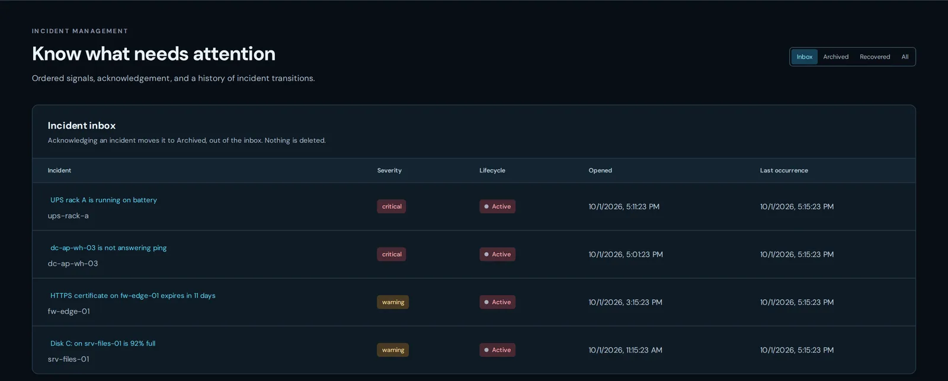The width and height of the screenshot is (948, 381).
Task: Click Active status pill for ups-rack-a
Action: (497, 207)
